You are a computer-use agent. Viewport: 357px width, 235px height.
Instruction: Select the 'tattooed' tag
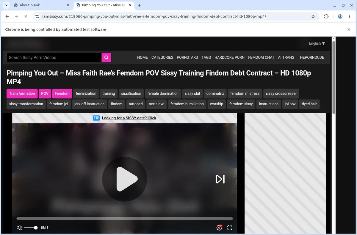point(136,104)
